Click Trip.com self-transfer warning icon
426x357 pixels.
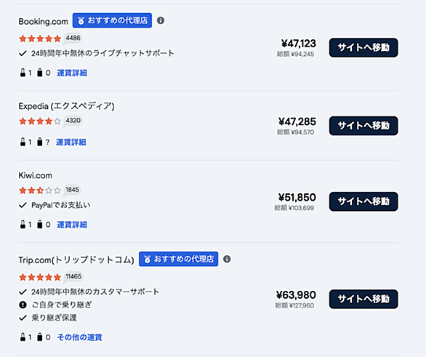[23, 305]
